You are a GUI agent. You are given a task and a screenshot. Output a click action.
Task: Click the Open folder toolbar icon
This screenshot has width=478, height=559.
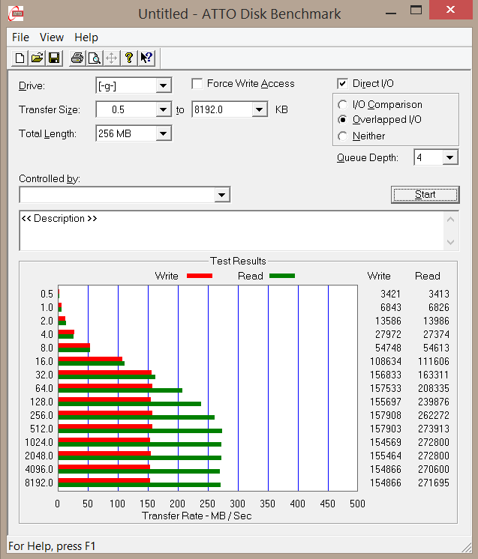click(x=37, y=58)
